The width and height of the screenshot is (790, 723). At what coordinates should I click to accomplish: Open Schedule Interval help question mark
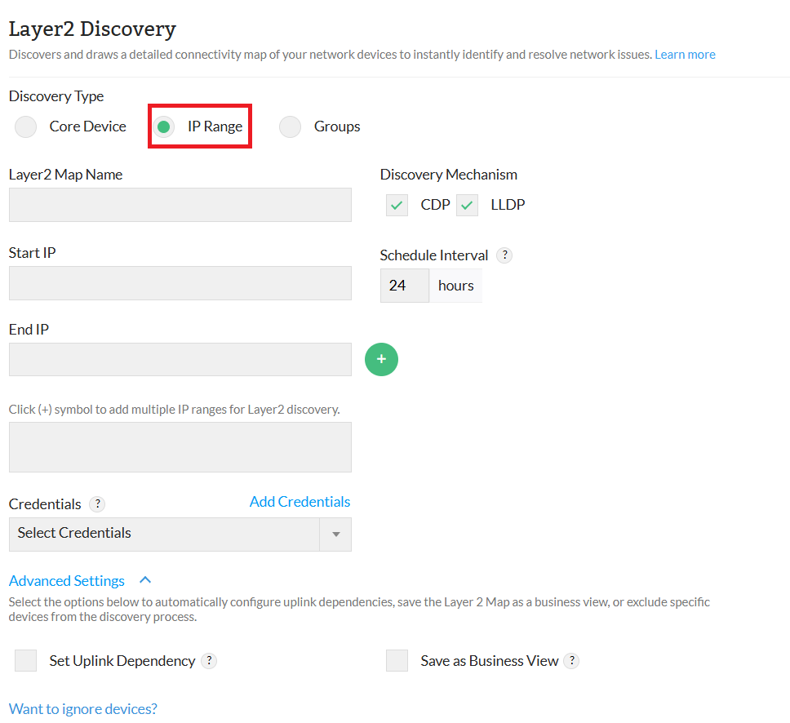point(504,255)
